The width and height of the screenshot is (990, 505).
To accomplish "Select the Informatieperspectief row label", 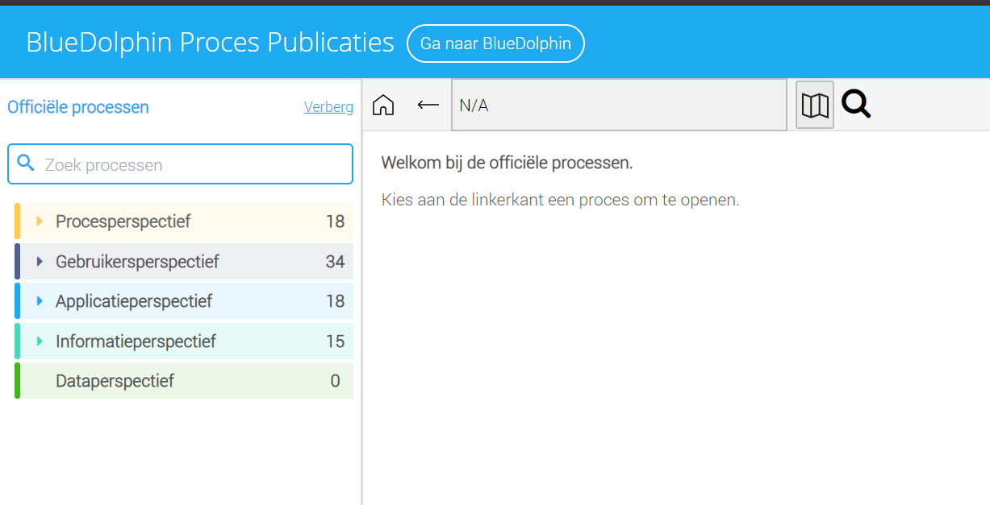I will (136, 341).
